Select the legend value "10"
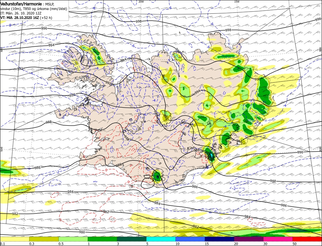 177,244
